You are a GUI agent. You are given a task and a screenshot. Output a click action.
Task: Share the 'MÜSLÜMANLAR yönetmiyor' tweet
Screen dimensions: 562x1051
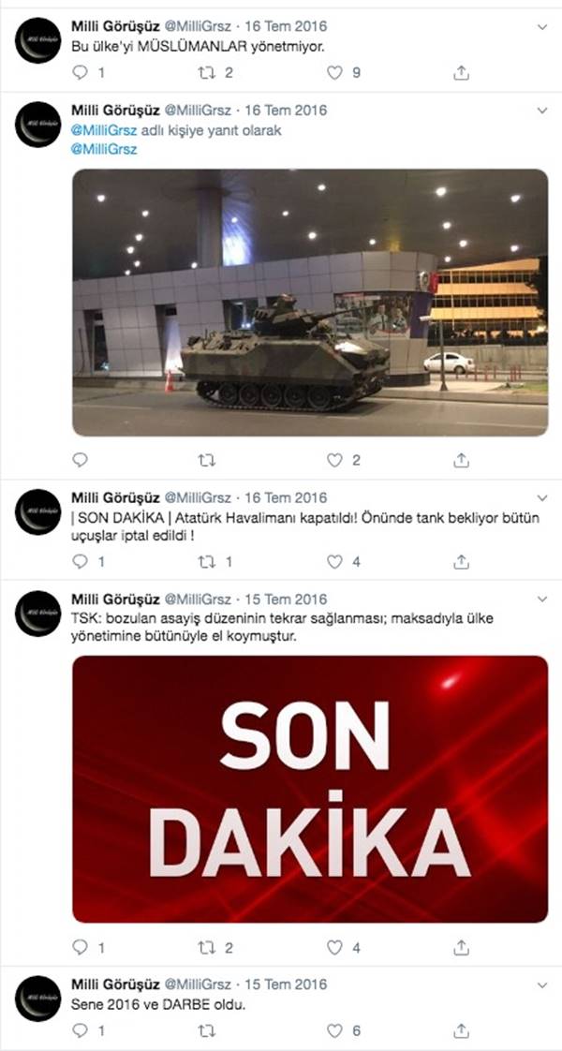point(461,72)
